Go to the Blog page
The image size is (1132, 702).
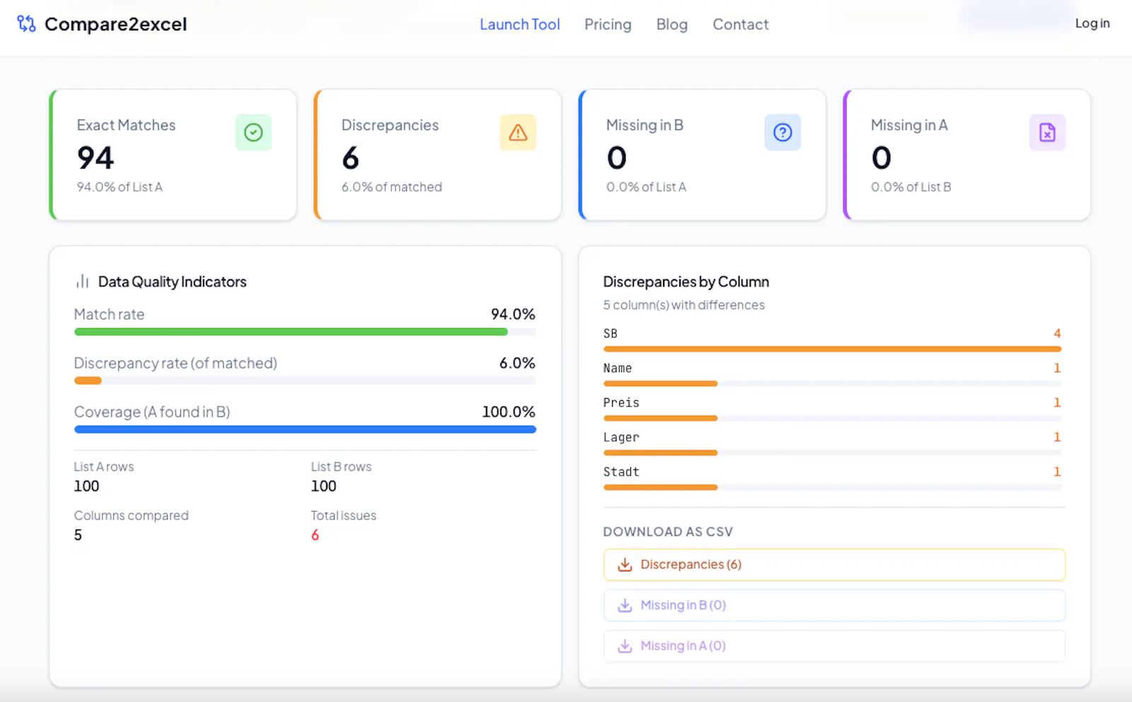click(x=672, y=24)
